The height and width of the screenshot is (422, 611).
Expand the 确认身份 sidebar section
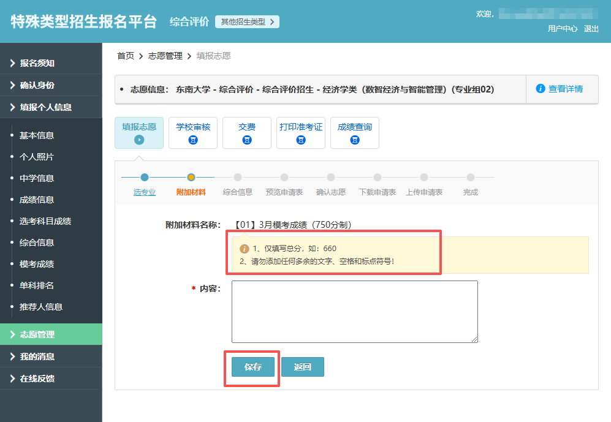(51, 85)
